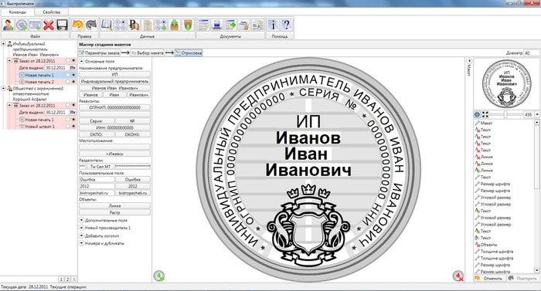541x291 pixels.
Task: Click the export-from-box shield icon
Action: pyautogui.click(x=188, y=25)
